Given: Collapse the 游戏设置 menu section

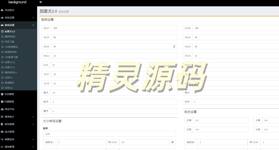Looking at the screenshot, I should tap(33, 25).
